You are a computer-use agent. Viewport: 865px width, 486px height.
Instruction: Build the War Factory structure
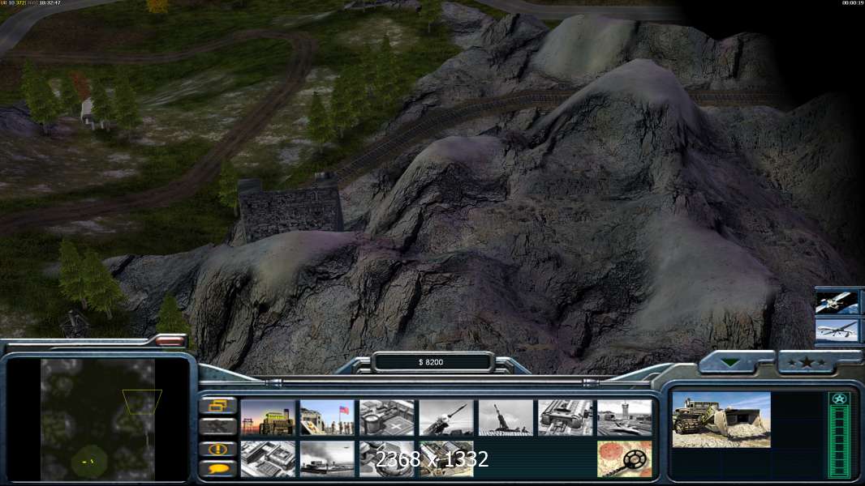coord(566,418)
